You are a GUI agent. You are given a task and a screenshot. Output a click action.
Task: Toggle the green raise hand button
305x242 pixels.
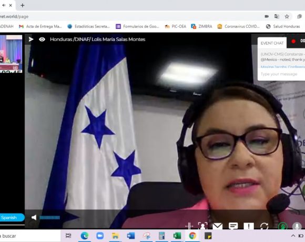click(x=282, y=226)
